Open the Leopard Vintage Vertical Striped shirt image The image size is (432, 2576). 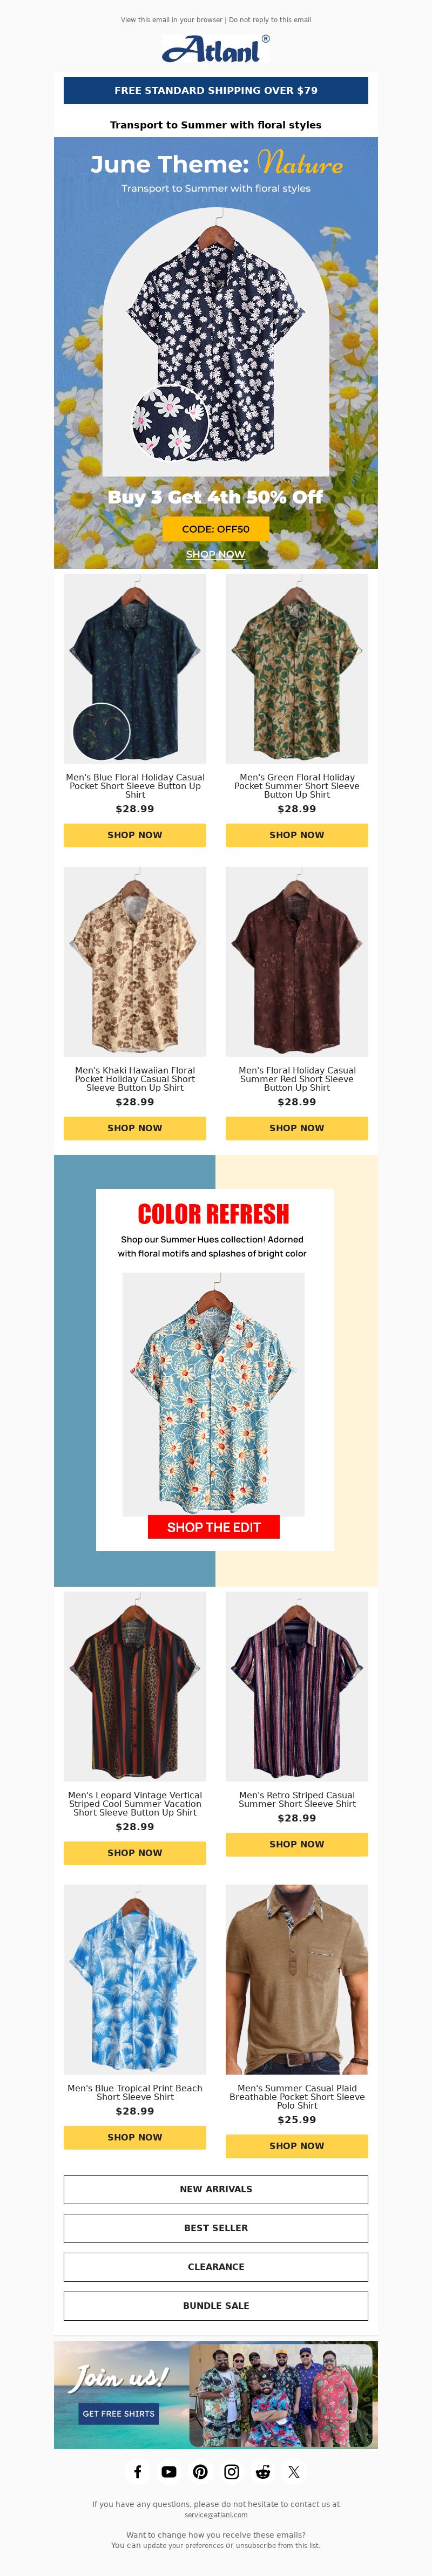135,1686
